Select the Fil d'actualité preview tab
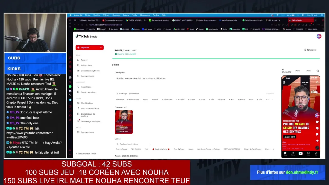This screenshot has width=329, height=185. (286, 71)
